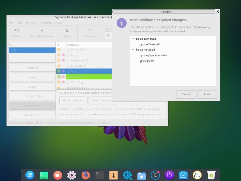Open the blue gear wrench dock icon

point(127,175)
